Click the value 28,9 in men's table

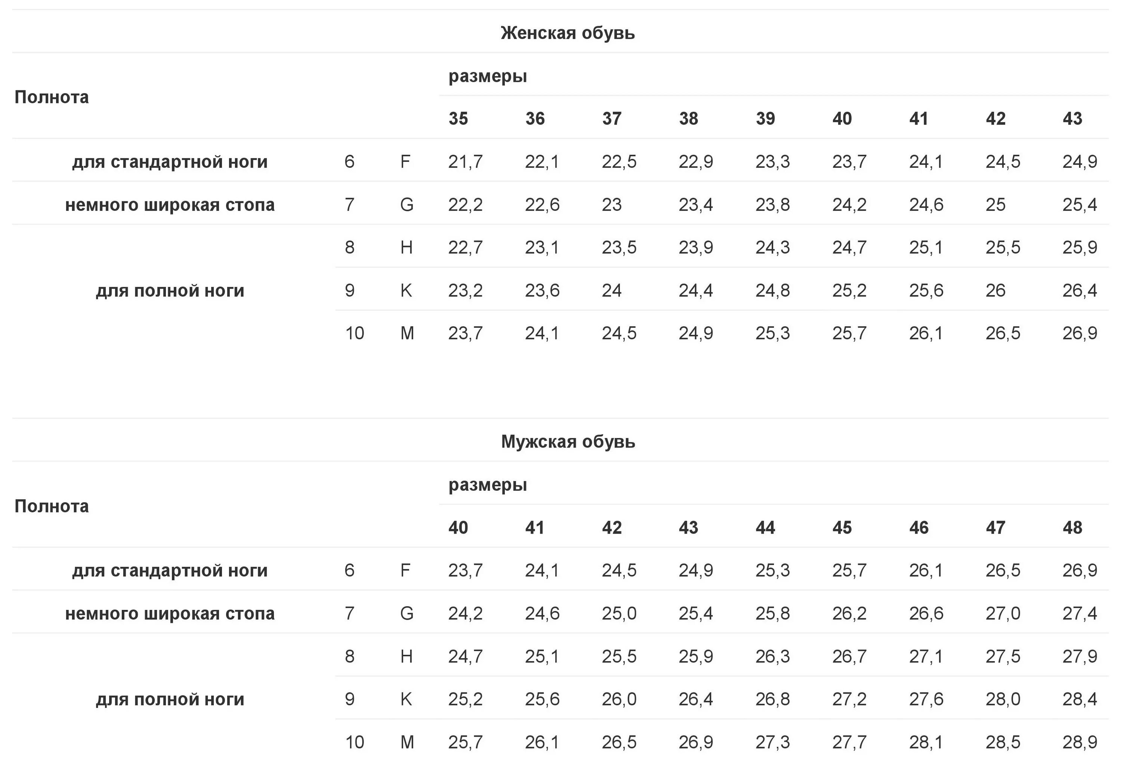1080,741
